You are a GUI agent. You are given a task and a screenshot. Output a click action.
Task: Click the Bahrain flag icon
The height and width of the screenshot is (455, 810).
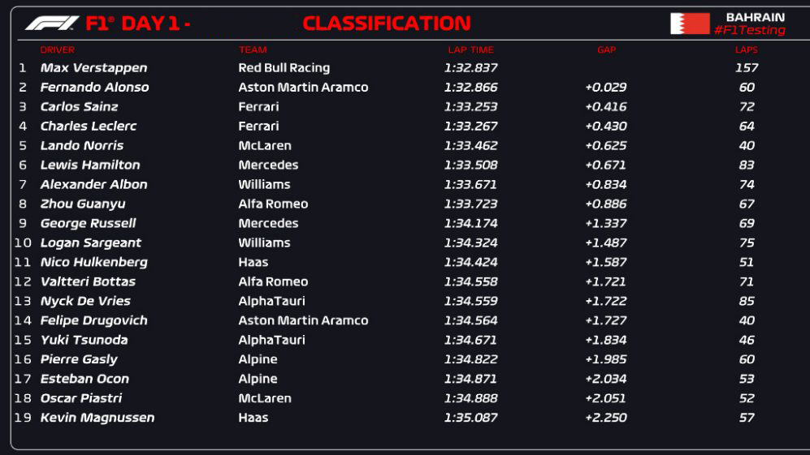click(690, 24)
